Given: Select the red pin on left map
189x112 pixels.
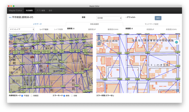Looking at the screenshot, I should pos(48,66).
